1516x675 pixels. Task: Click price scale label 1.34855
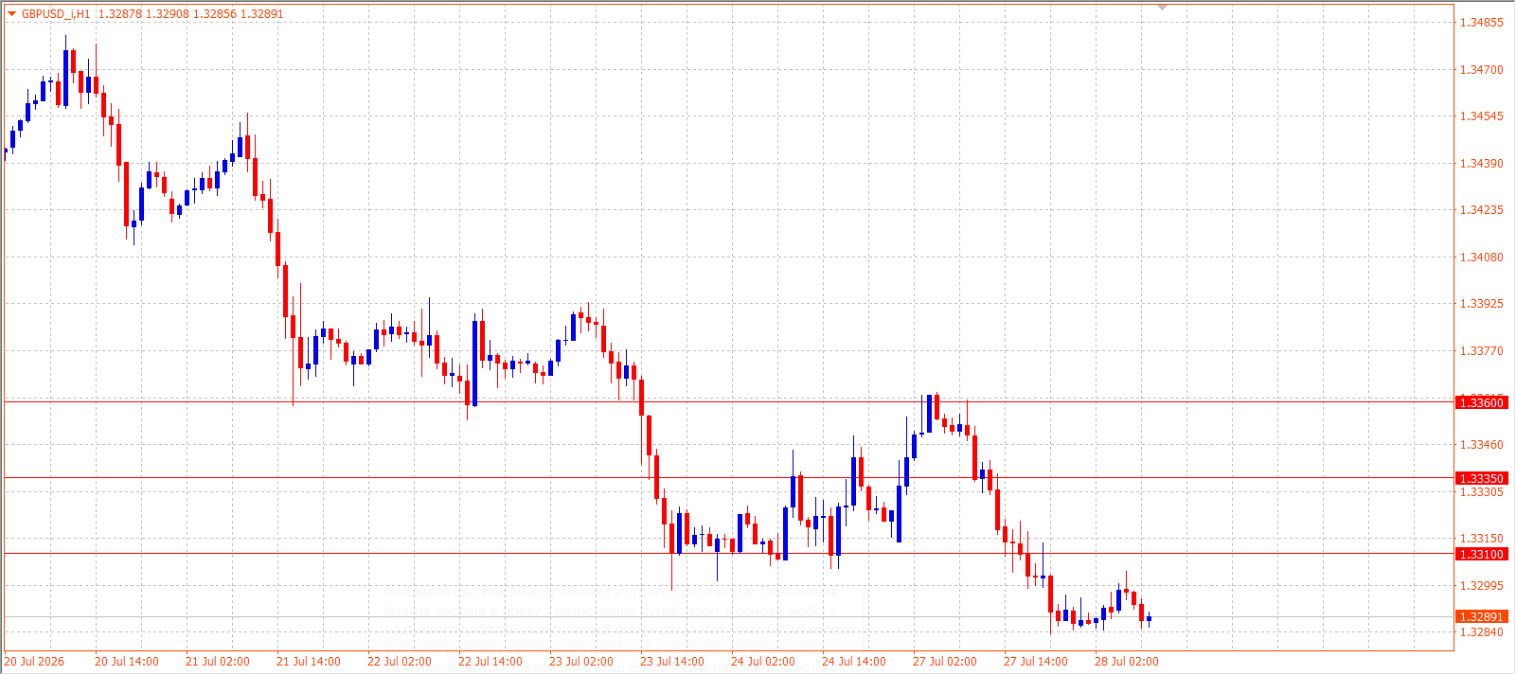[x=1482, y=23]
